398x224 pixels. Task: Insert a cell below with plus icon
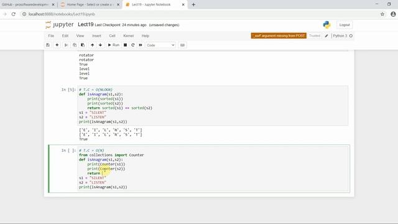coord(57,45)
